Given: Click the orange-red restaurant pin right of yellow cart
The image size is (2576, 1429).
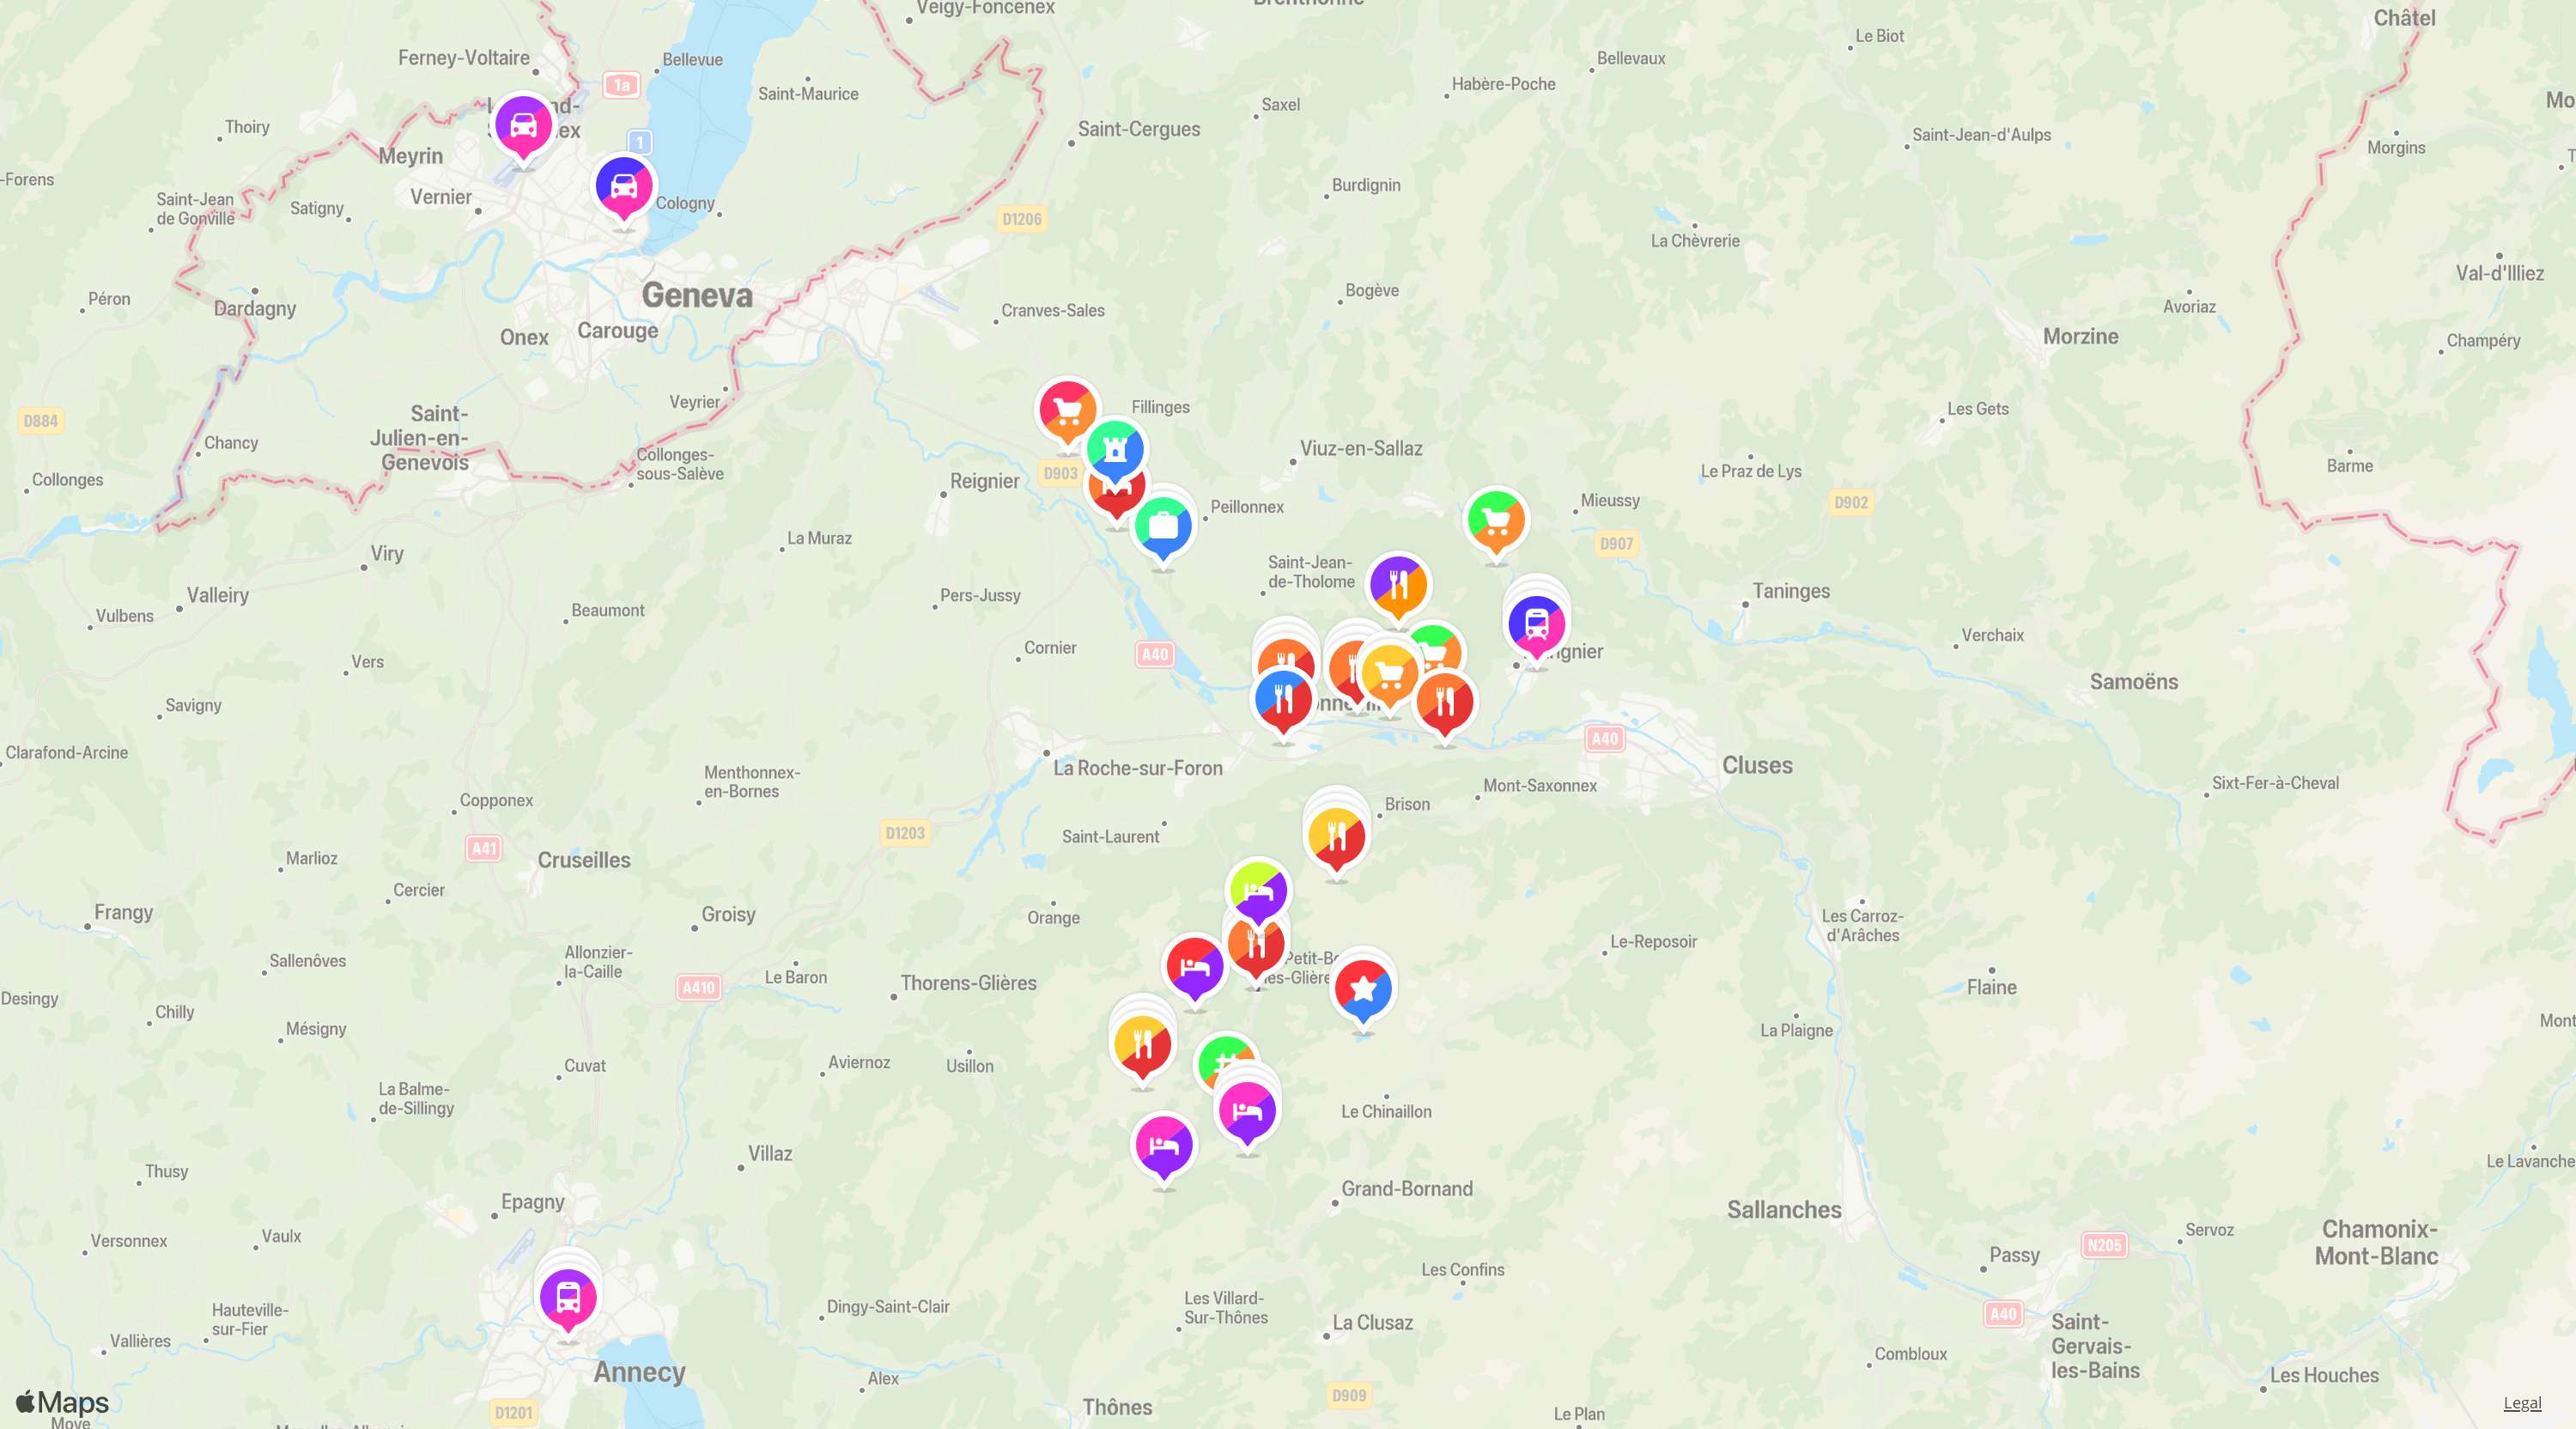Looking at the screenshot, I should pos(1444,701).
